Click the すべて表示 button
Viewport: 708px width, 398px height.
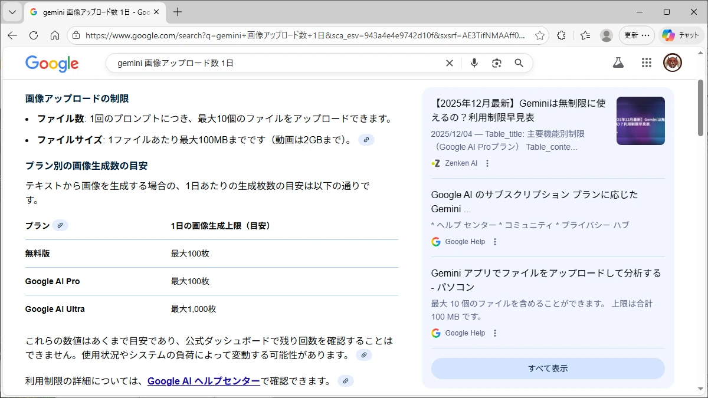click(x=548, y=369)
